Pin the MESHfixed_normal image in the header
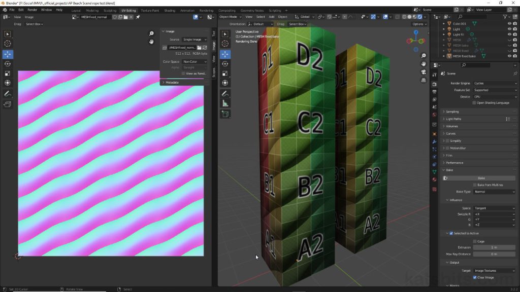This screenshot has width=520, height=292. [138, 17]
